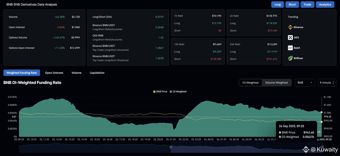This screenshot has height=156, width=340.
Task: Click the left handle of chart range slider
Action: coord(171,147)
